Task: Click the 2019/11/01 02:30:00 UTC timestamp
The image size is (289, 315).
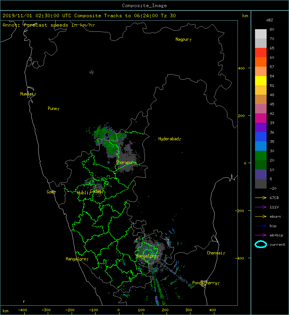Action: 37,16
